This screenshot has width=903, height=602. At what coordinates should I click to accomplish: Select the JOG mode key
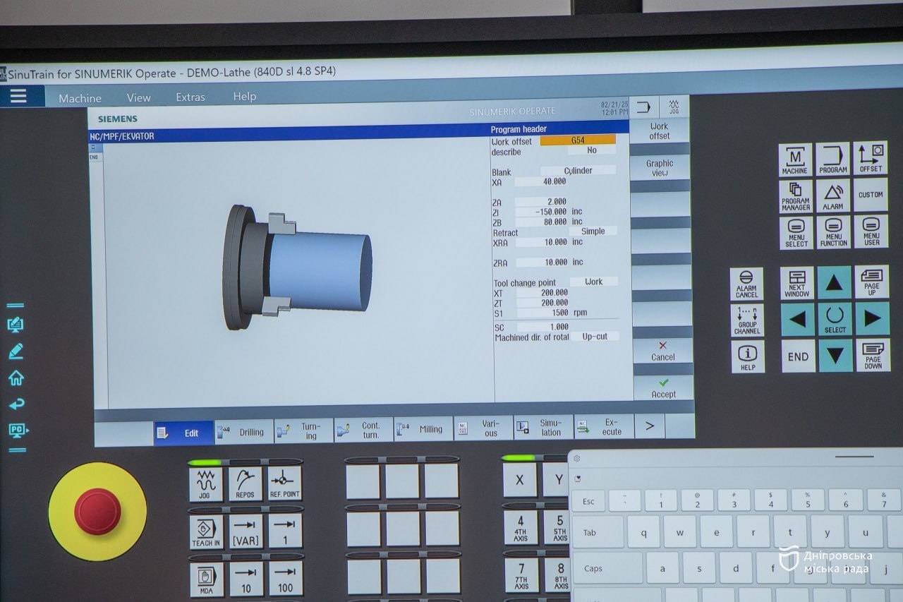click(206, 484)
